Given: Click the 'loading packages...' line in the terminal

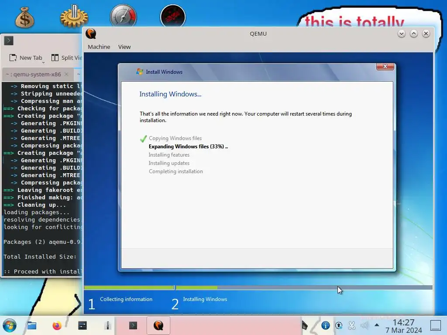Looking at the screenshot, I should pos(37,212).
